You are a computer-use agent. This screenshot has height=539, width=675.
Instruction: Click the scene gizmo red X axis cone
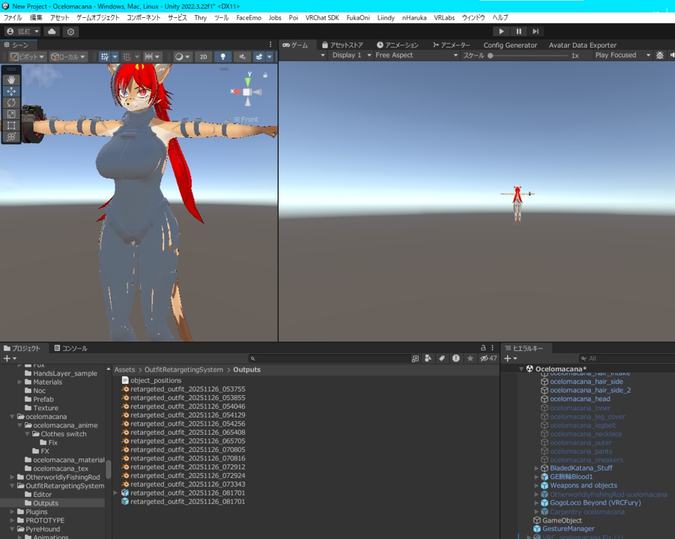coord(237,91)
